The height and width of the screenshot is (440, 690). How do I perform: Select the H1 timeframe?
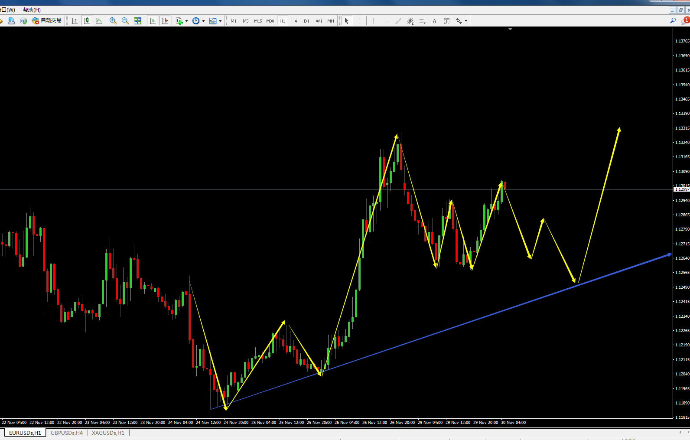point(282,21)
